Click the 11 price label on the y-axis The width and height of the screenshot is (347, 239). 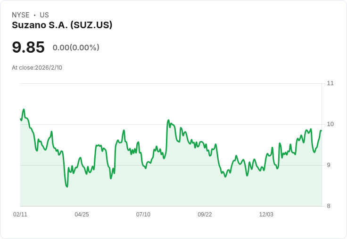click(330, 83)
